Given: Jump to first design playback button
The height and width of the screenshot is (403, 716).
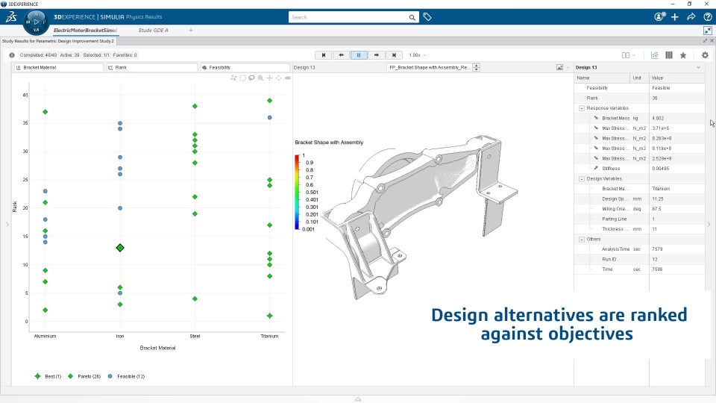Looking at the screenshot, I should pyautogui.click(x=324, y=54).
